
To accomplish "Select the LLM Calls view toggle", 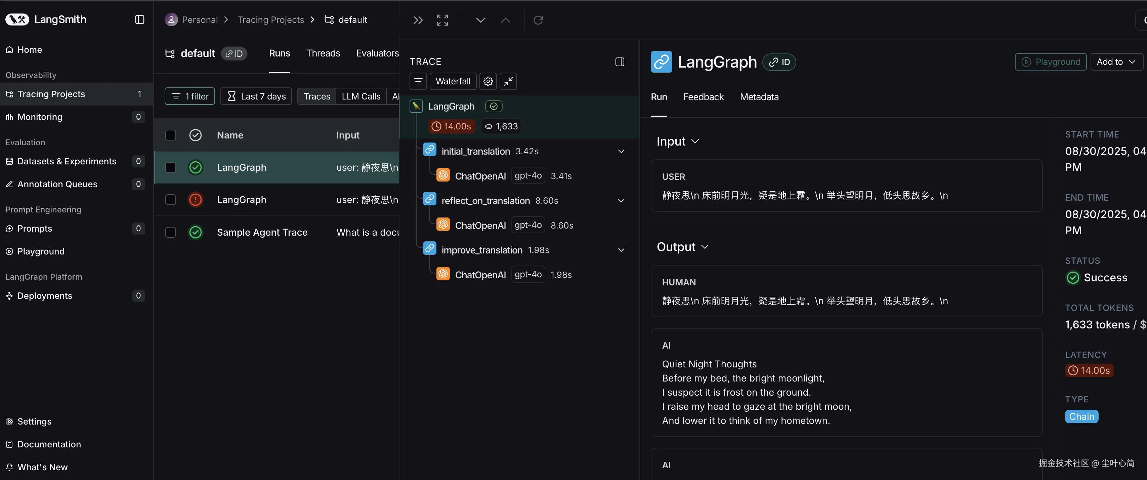I will [361, 96].
